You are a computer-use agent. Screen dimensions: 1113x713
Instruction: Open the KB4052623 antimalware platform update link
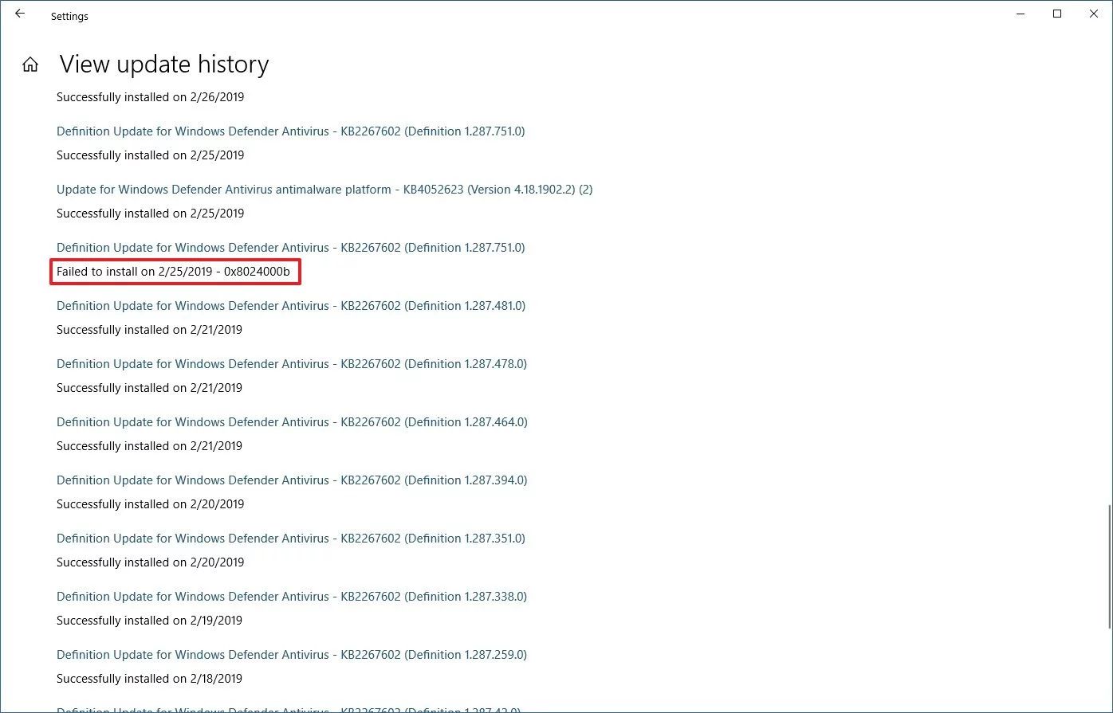pyautogui.click(x=324, y=190)
